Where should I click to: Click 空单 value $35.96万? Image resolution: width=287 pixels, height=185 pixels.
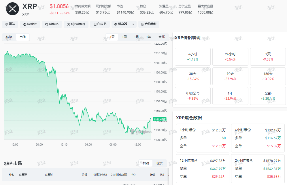click(274, 177)
